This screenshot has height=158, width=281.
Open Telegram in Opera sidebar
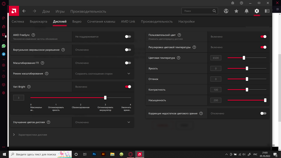pos(4,54)
